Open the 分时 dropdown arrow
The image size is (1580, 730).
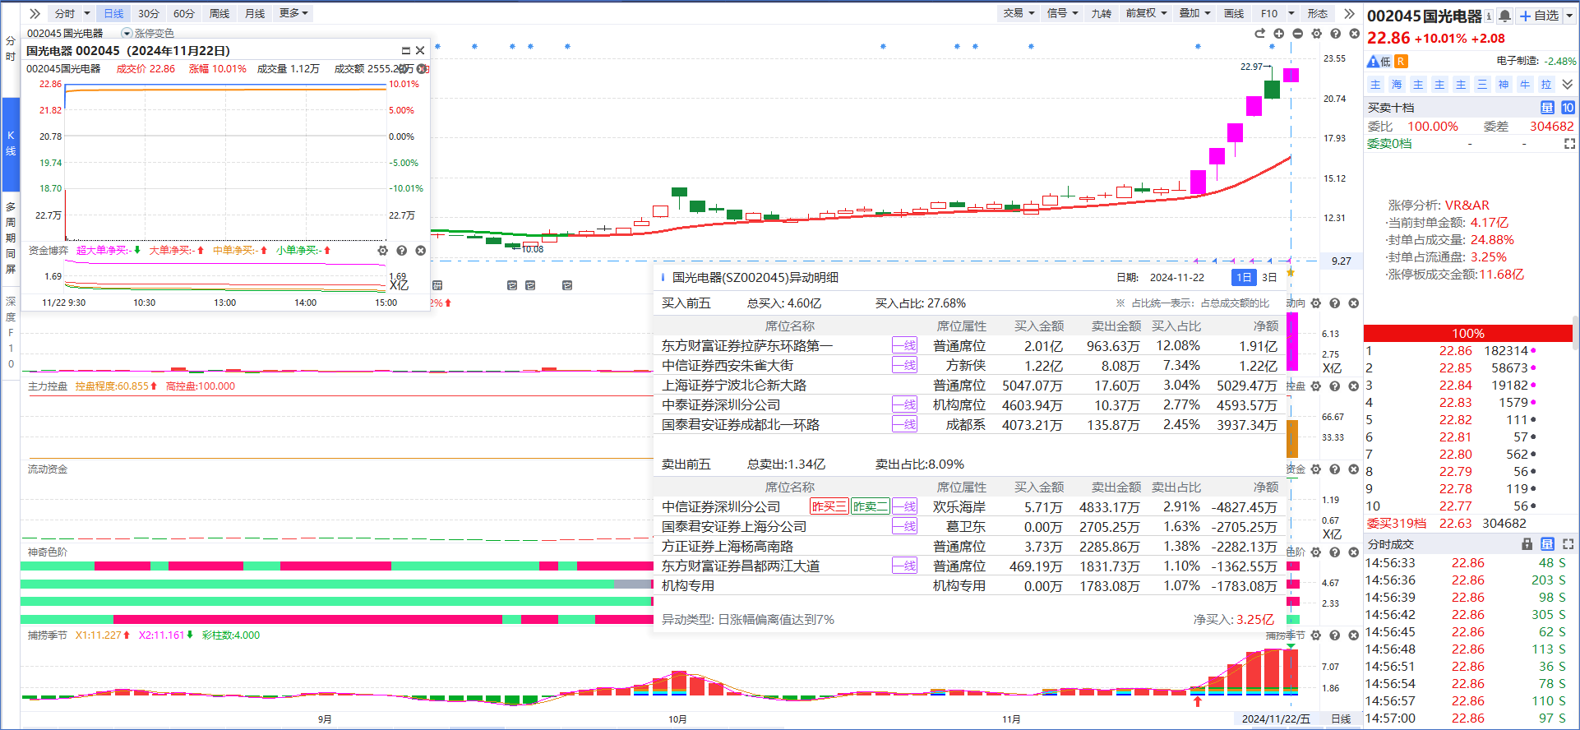[87, 13]
